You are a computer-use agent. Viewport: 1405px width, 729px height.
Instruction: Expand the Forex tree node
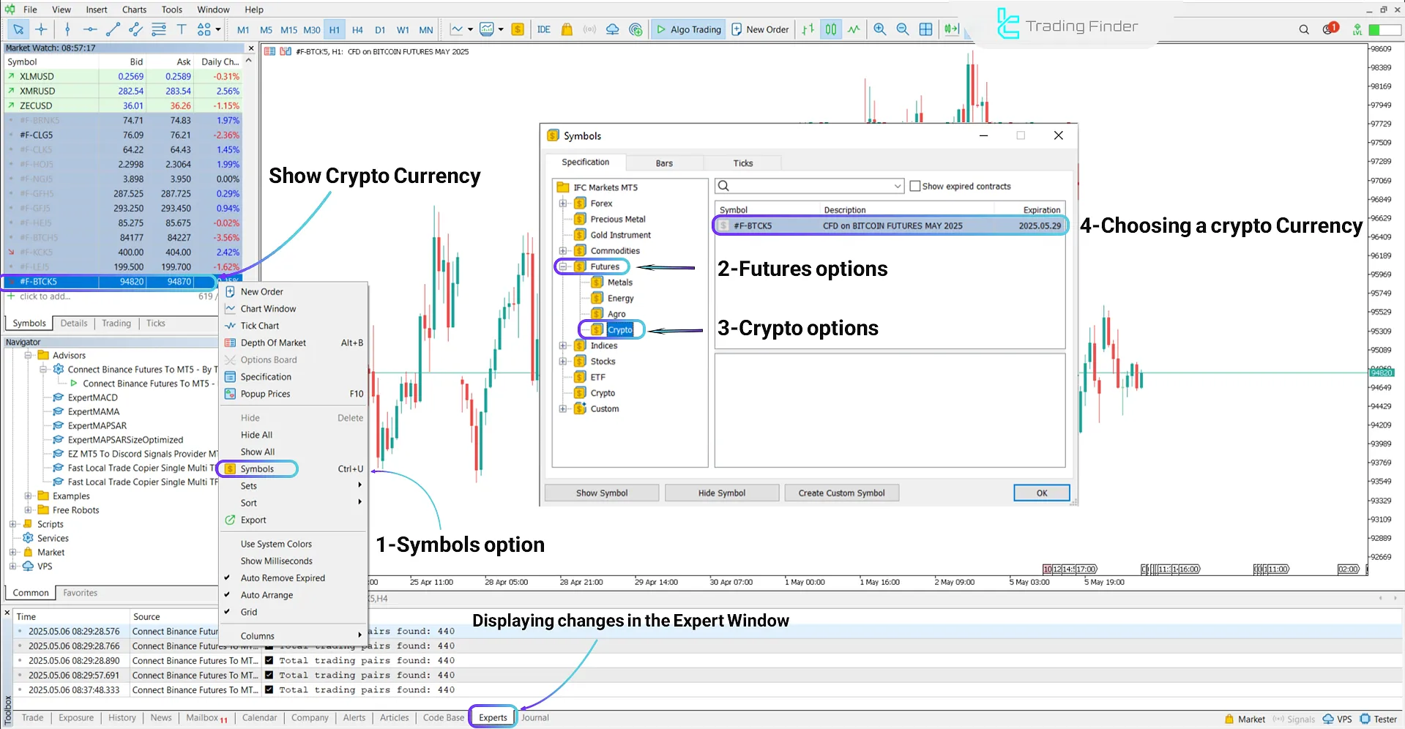(562, 203)
